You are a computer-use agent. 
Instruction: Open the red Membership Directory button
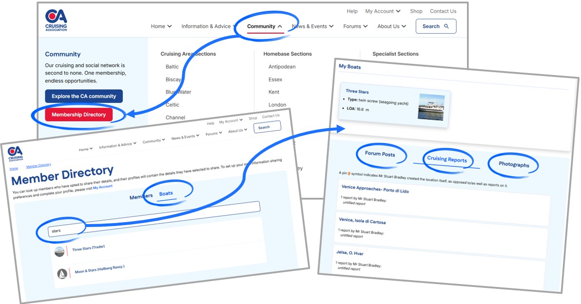(78, 114)
